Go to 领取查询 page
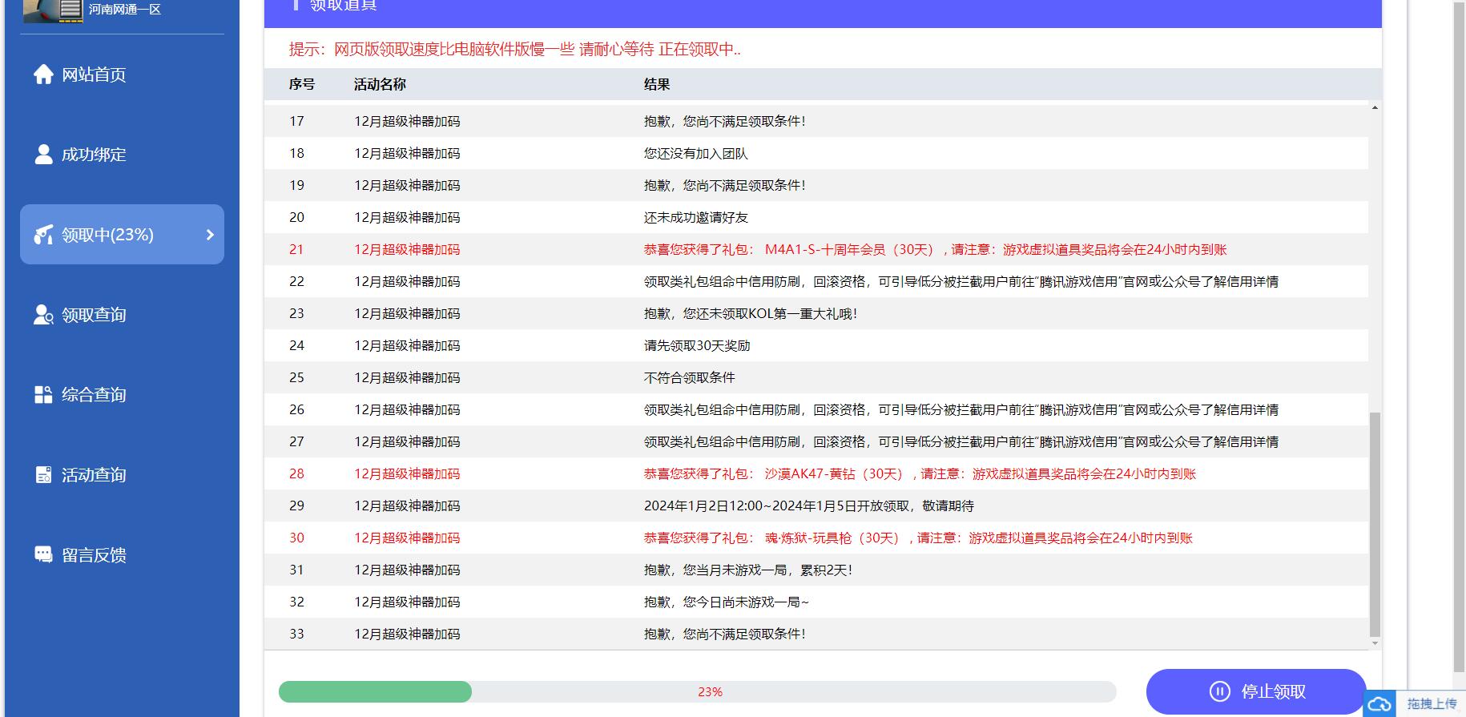The height and width of the screenshot is (717, 1466). click(x=94, y=315)
